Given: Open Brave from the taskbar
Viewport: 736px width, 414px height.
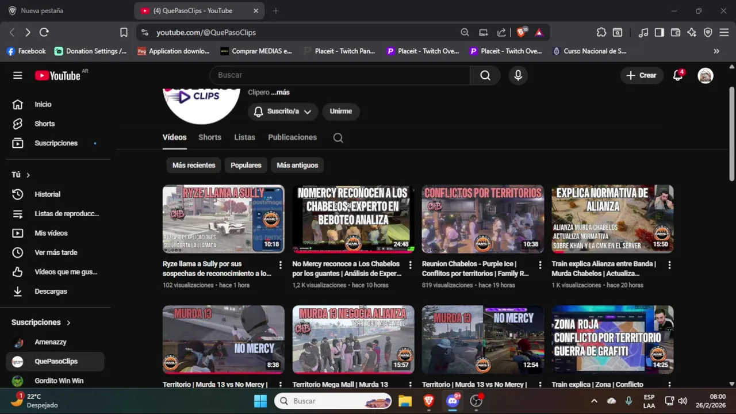Looking at the screenshot, I should point(429,401).
